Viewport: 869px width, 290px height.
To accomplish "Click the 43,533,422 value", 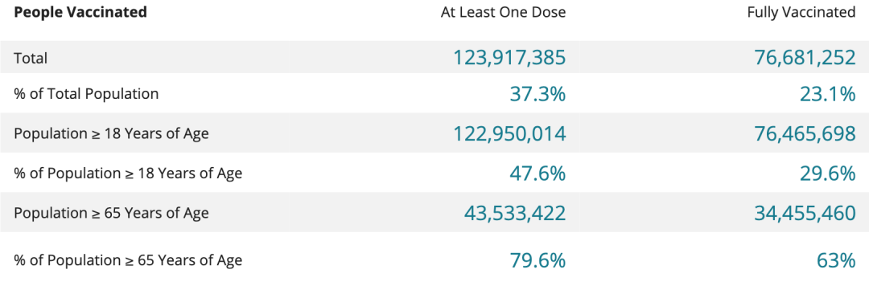I will pos(514,213).
